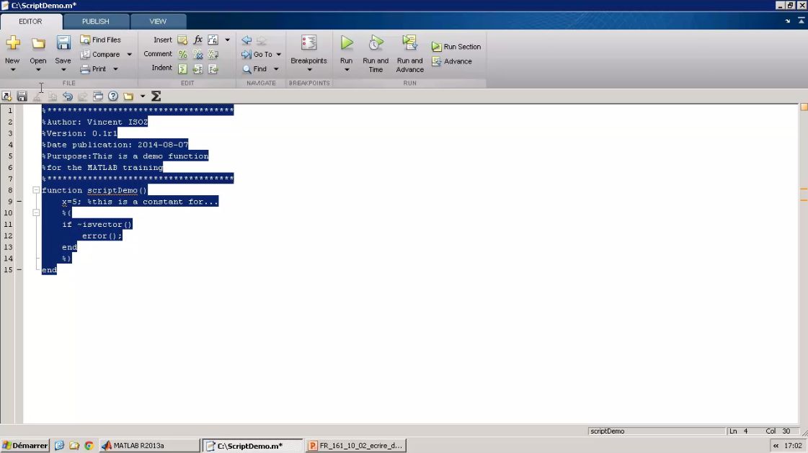Click the Run Section button

pos(456,47)
